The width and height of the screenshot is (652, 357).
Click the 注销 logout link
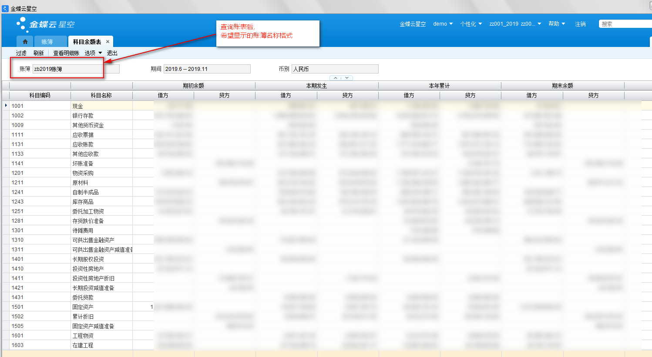(580, 24)
